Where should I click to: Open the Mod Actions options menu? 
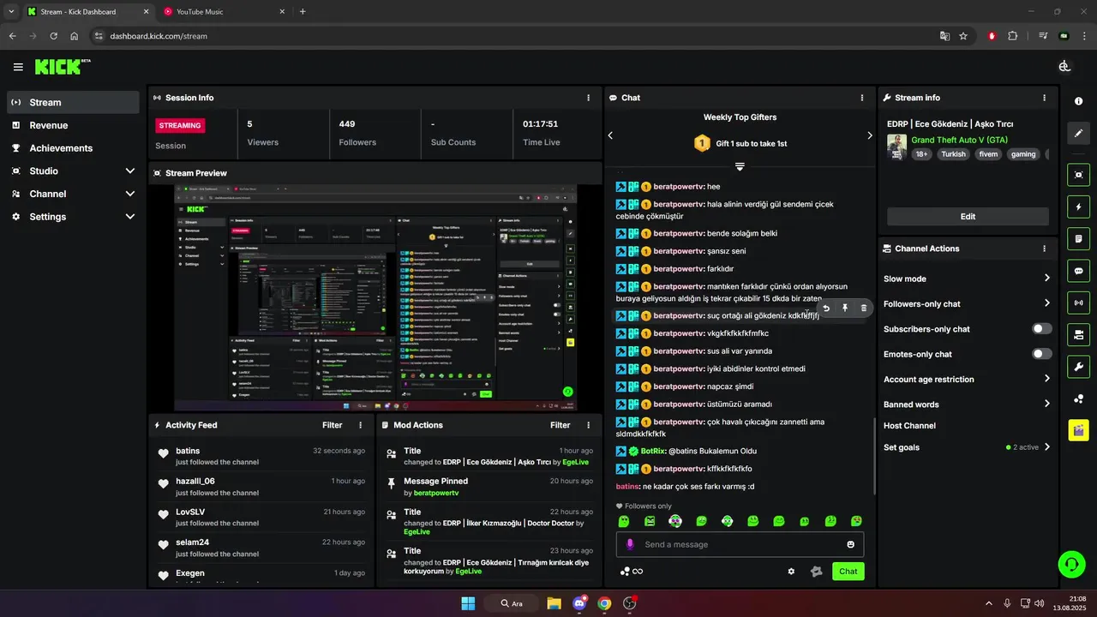coord(588,425)
